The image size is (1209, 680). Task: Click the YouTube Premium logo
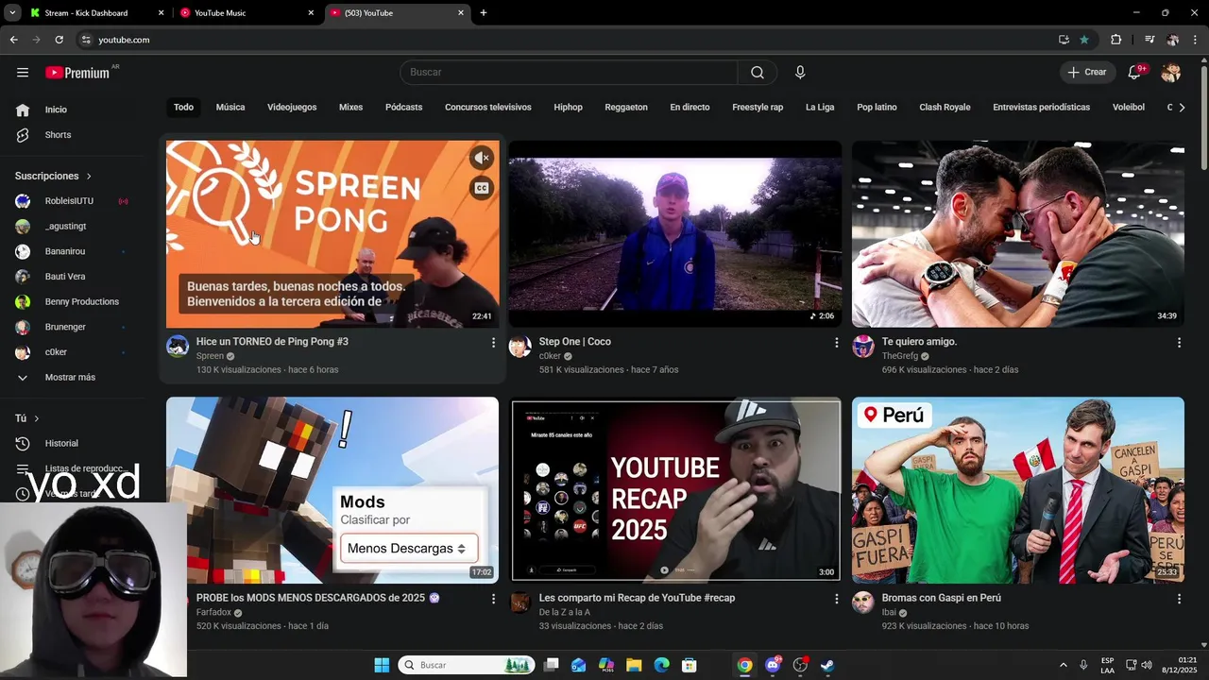[77, 73]
